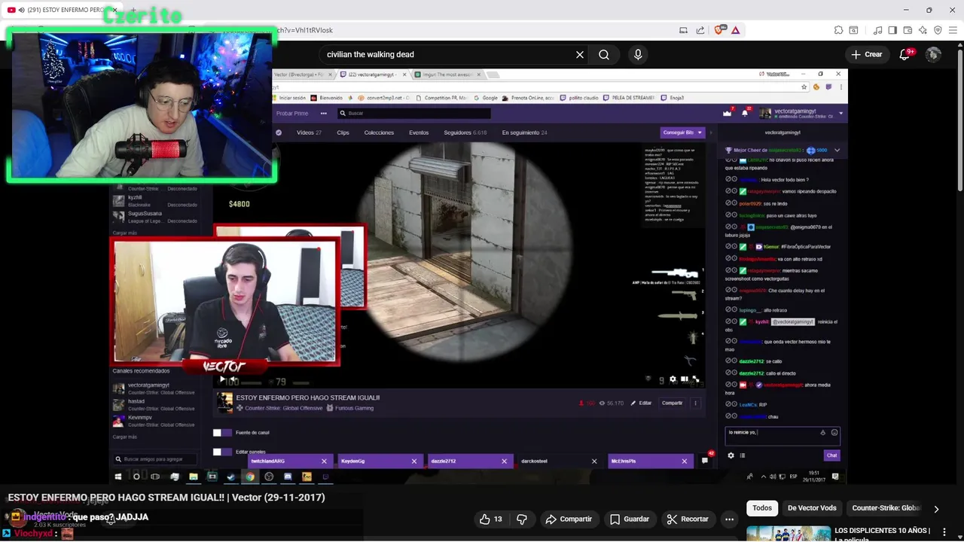The width and height of the screenshot is (964, 542).
Task: Click Compartir below the YouTube video
Action: coord(569,519)
